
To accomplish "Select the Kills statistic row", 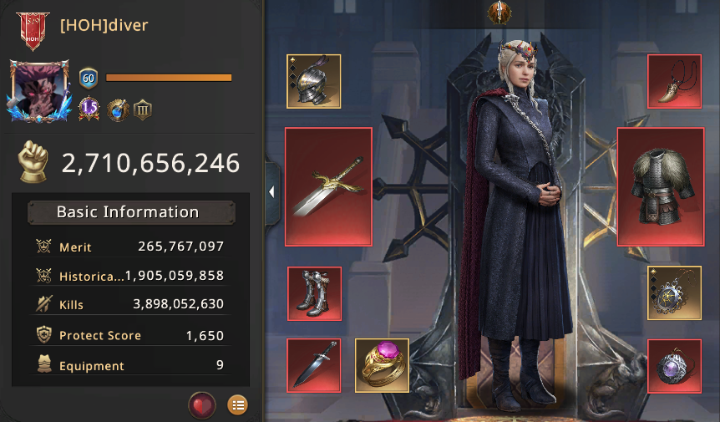I will pyautogui.click(x=130, y=304).
